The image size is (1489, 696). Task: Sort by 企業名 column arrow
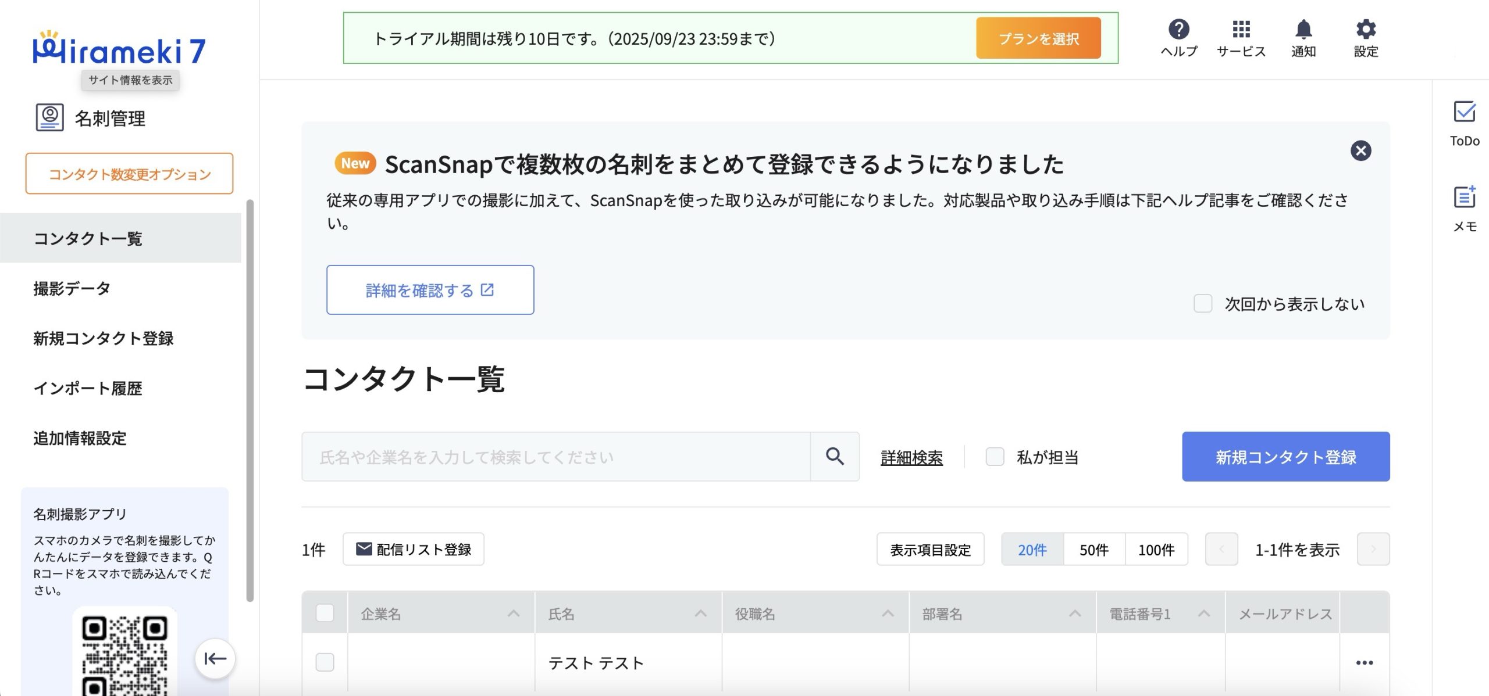click(x=514, y=614)
